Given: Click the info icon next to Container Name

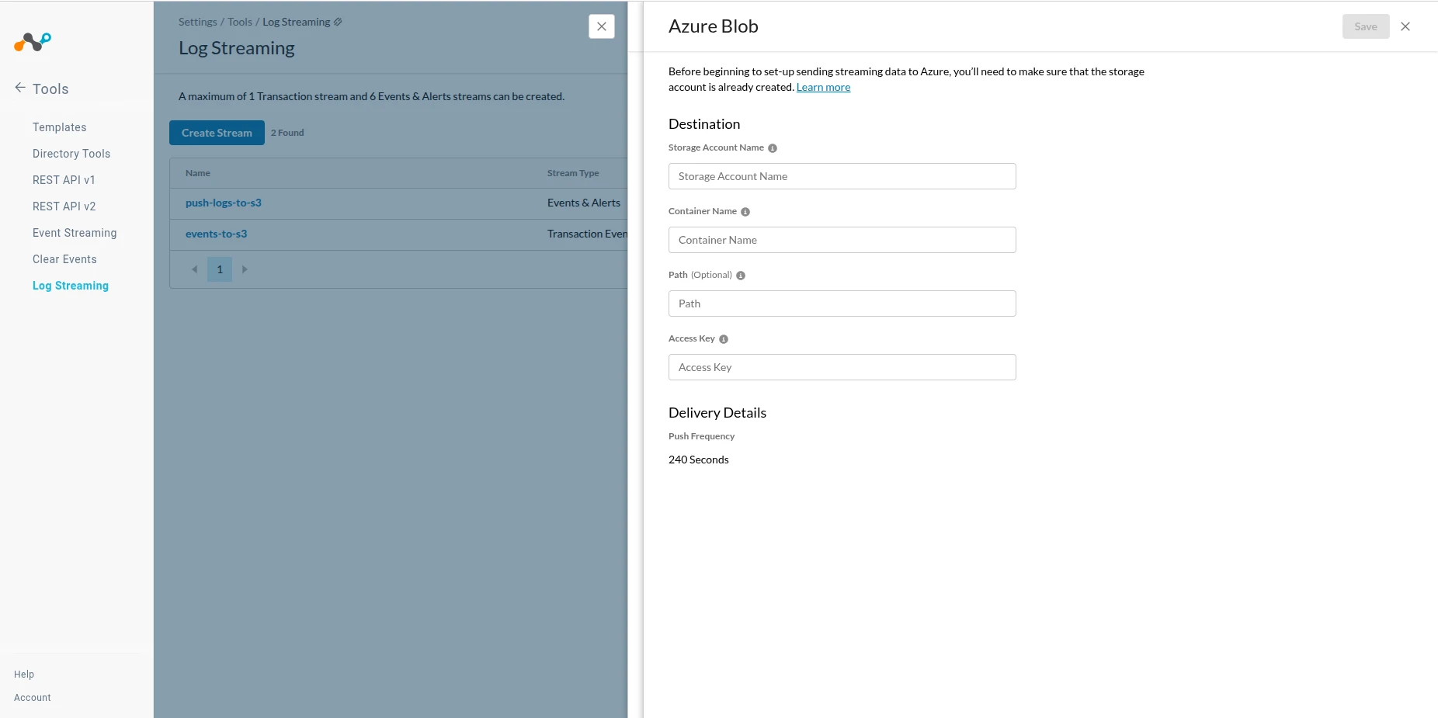Looking at the screenshot, I should click(745, 212).
